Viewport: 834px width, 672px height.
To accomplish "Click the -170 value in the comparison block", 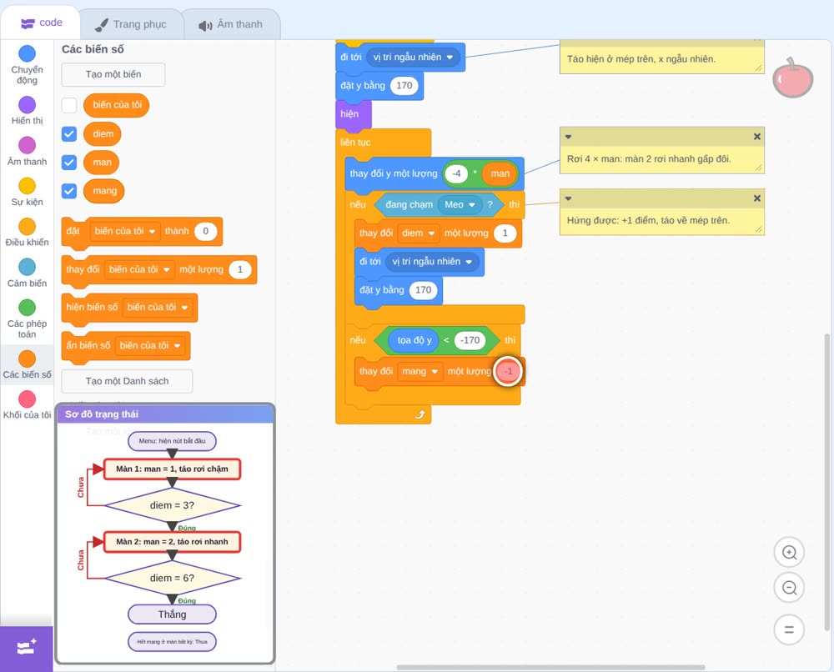I will (x=470, y=340).
